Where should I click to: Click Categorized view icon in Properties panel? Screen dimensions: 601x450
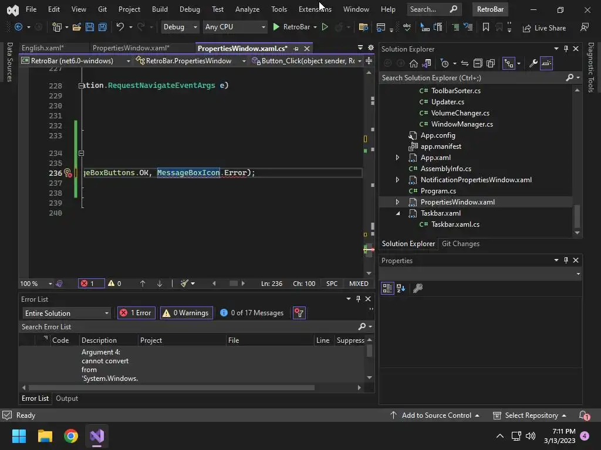click(387, 288)
